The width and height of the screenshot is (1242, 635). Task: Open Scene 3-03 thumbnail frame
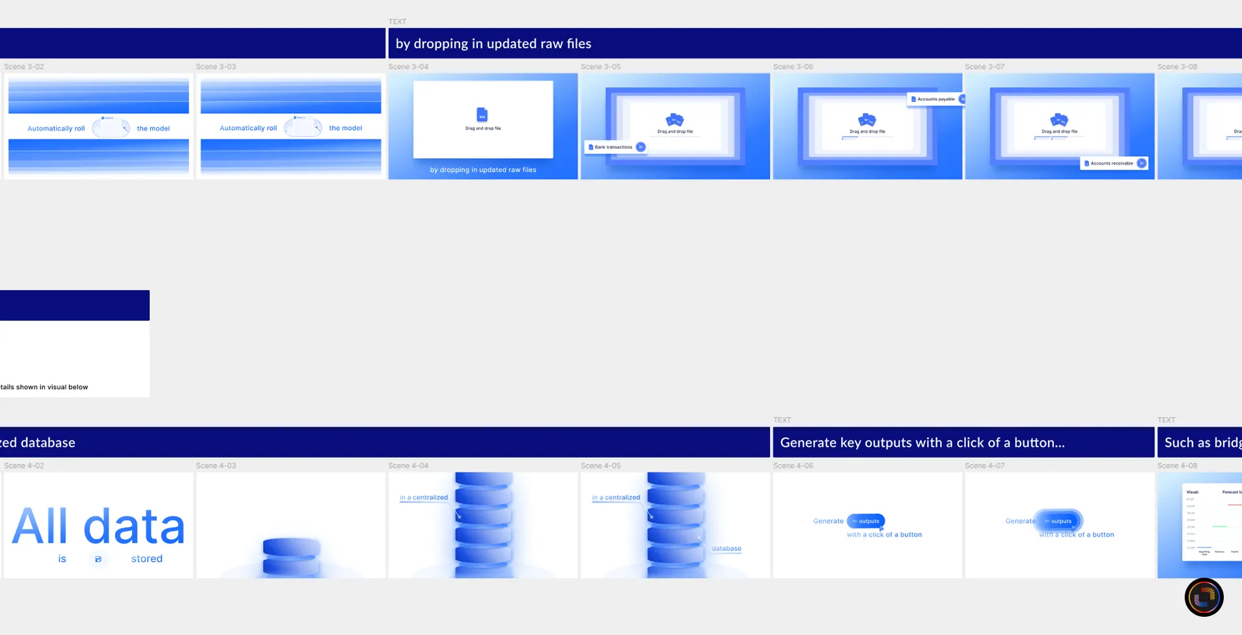pyautogui.click(x=291, y=126)
